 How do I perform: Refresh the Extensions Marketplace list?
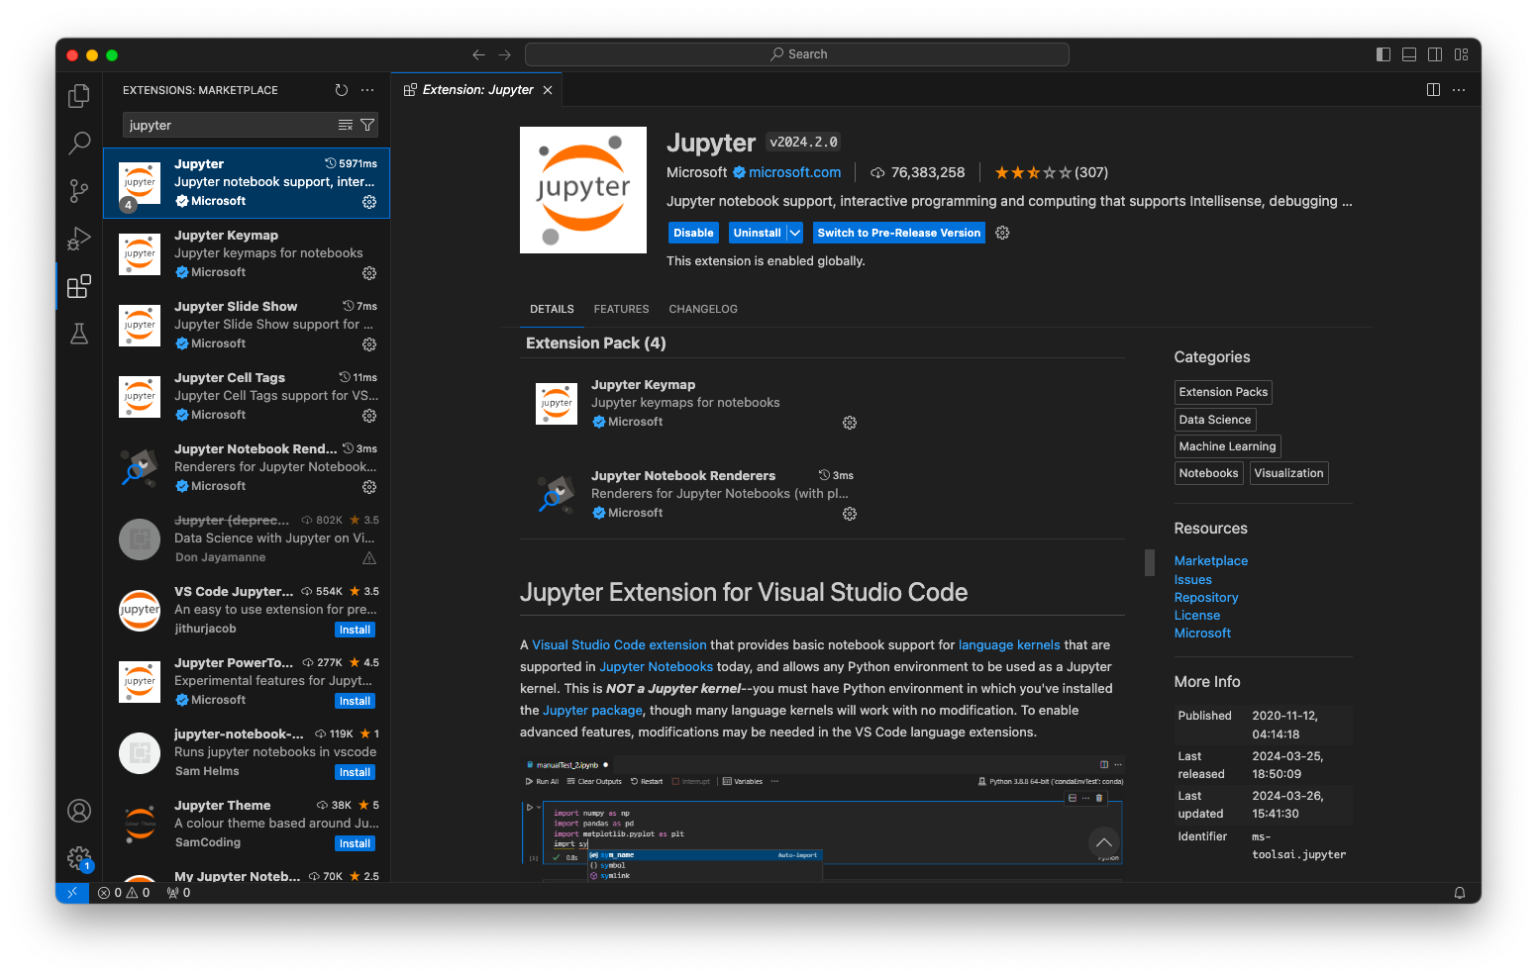[342, 90]
